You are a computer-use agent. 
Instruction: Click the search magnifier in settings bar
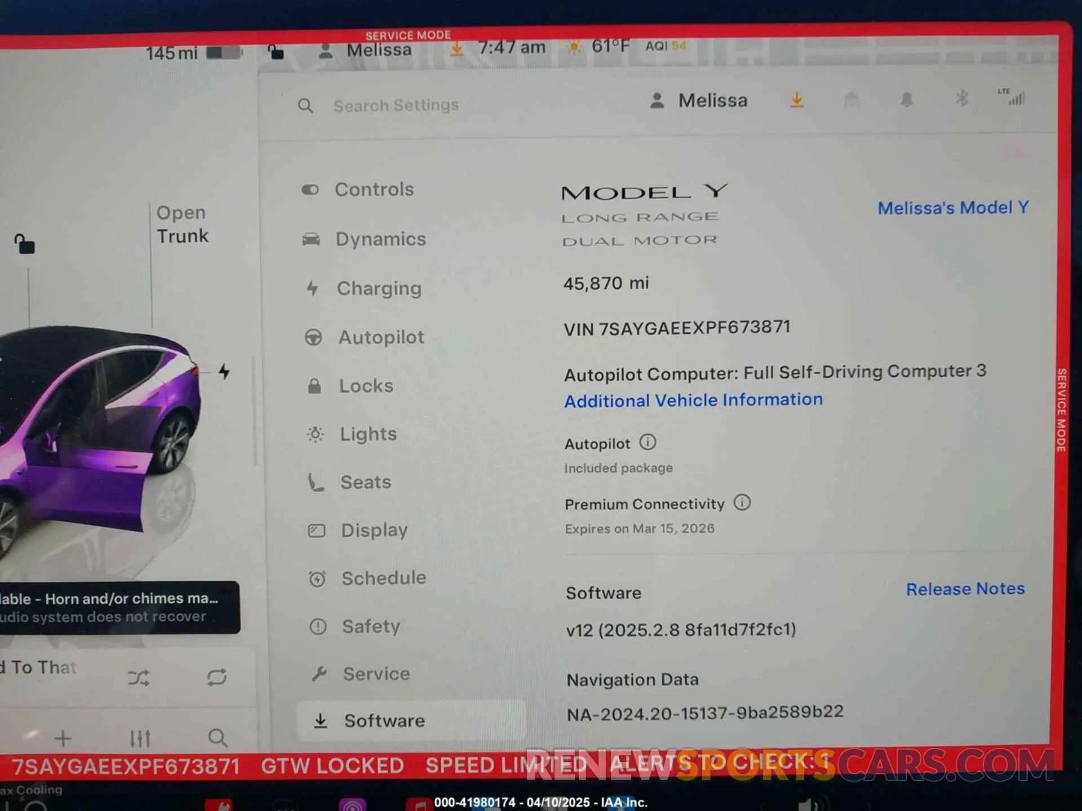pos(305,105)
